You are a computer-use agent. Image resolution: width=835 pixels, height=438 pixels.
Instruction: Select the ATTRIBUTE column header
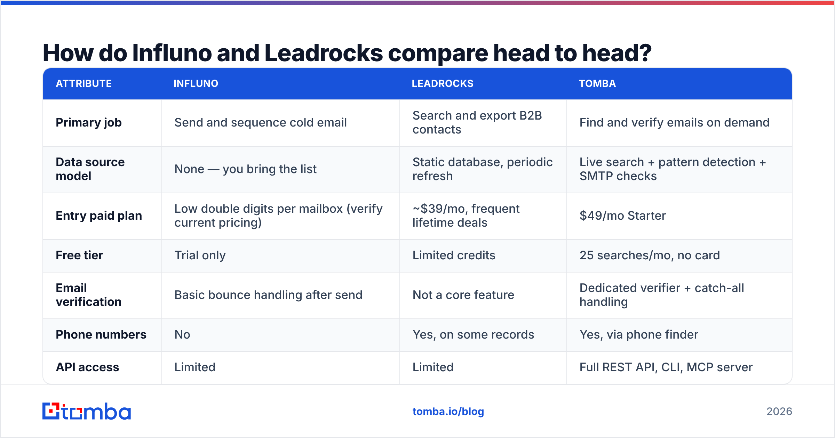click(x=84, y=83)
